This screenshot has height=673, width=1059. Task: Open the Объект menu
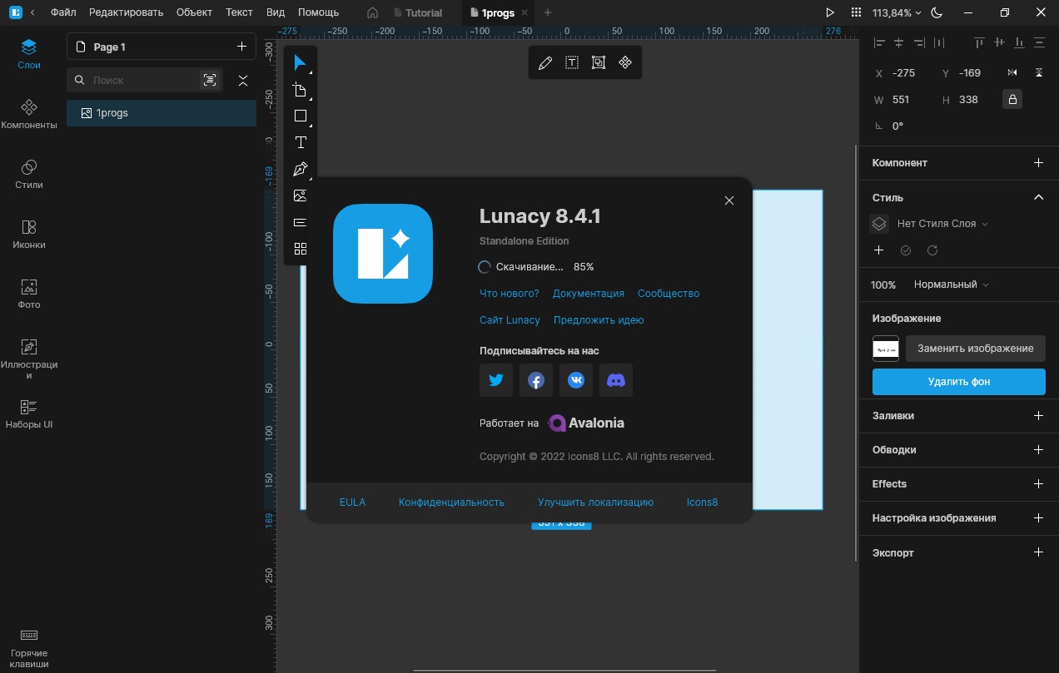(195, 12)
